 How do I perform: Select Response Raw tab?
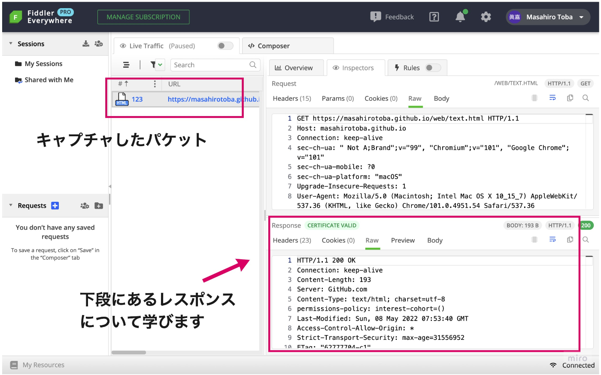(x=372, y=240)
